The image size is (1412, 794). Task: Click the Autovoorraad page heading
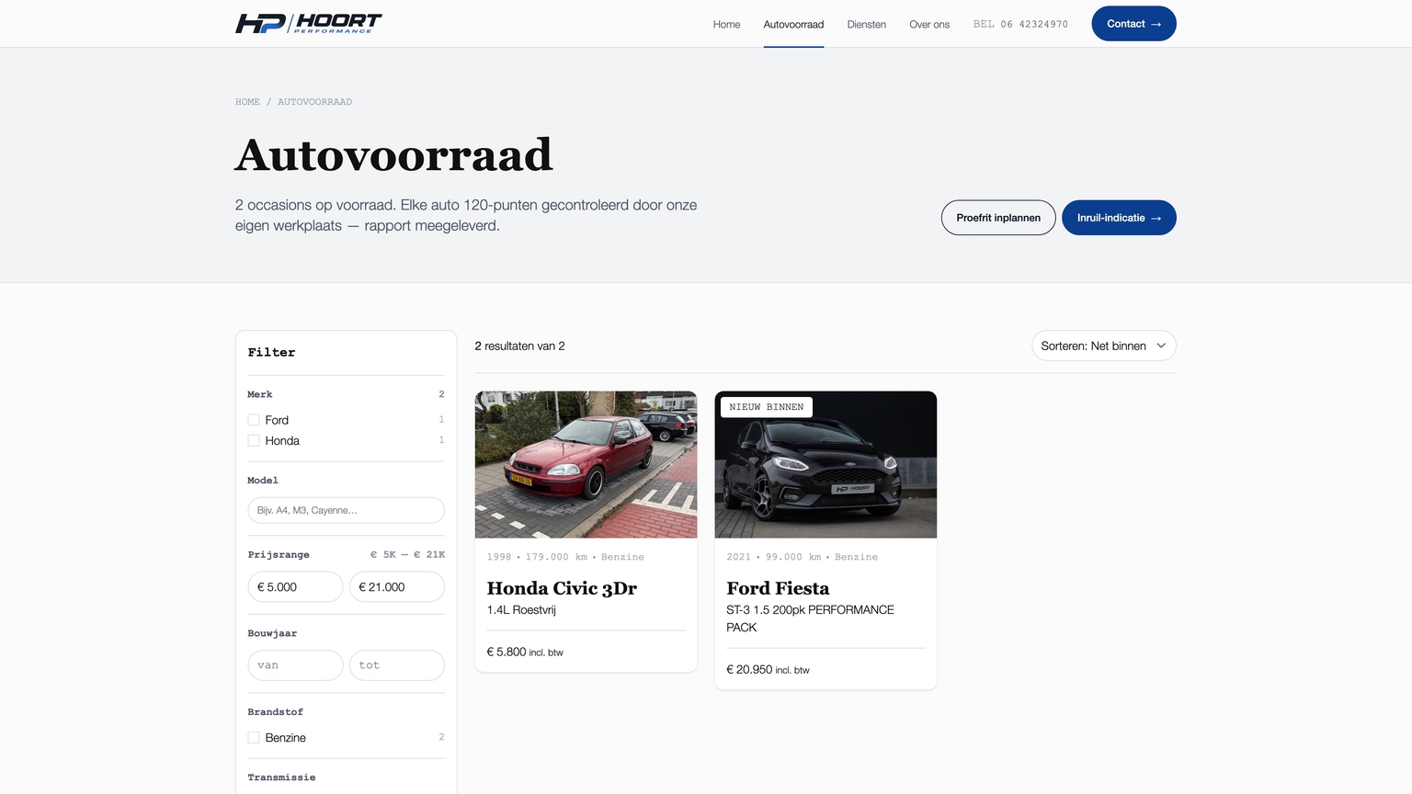pyautogui.click(x=393, y=154)
